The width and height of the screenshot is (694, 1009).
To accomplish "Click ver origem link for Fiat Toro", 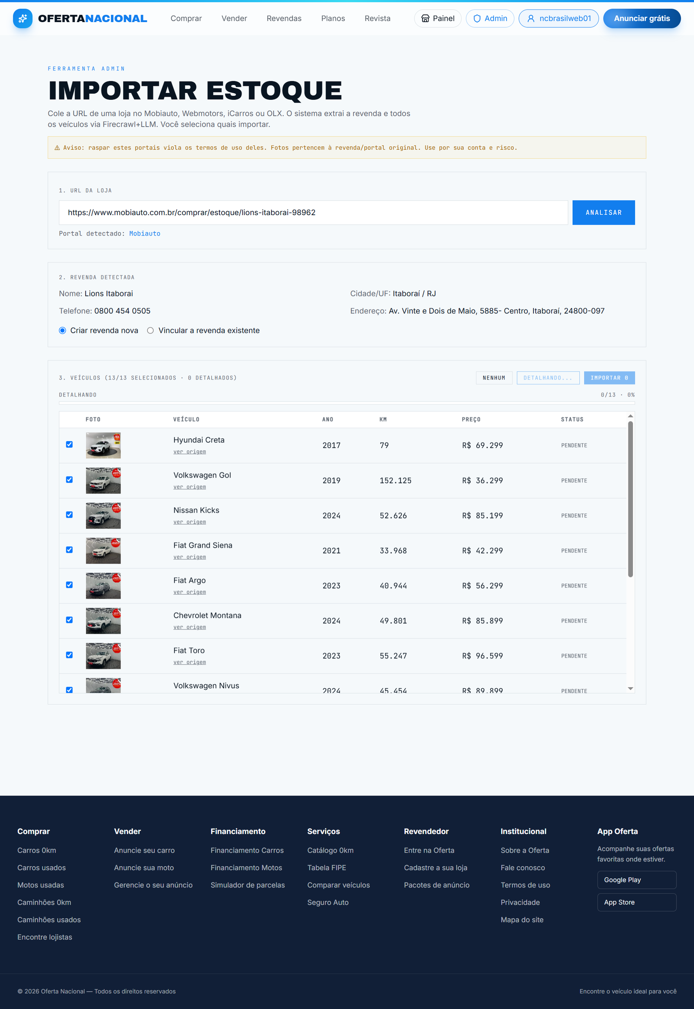I will click(190, 662).
